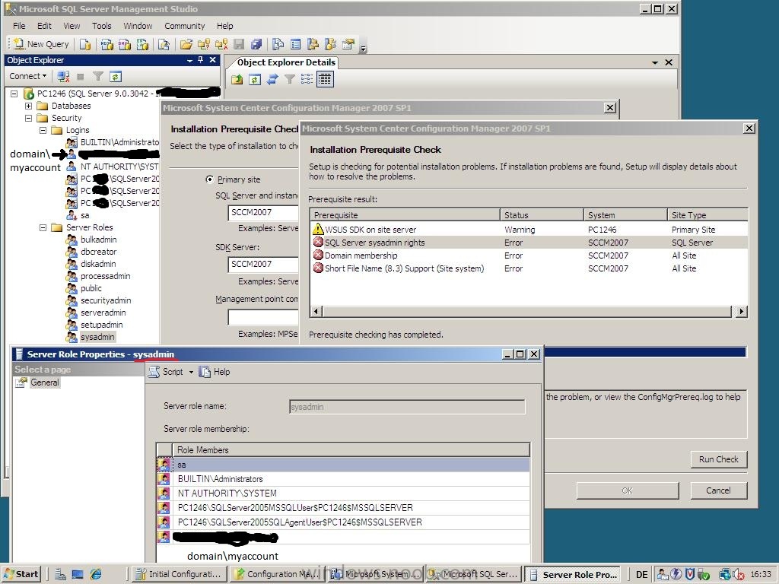Open the File menu

click(19, 26)
